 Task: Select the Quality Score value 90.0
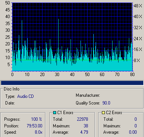(x=106, y=103)
